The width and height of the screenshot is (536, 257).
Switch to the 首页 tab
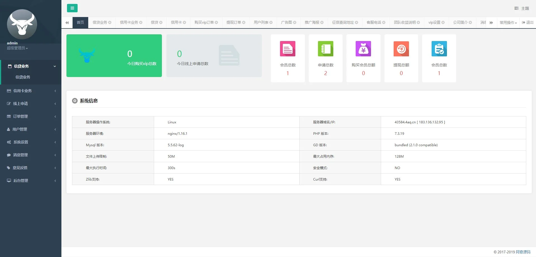click(x=80, y=22)
